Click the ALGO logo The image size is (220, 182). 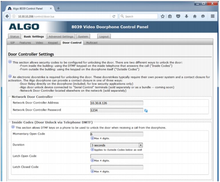pyautogui.click(x=24, y=27)
